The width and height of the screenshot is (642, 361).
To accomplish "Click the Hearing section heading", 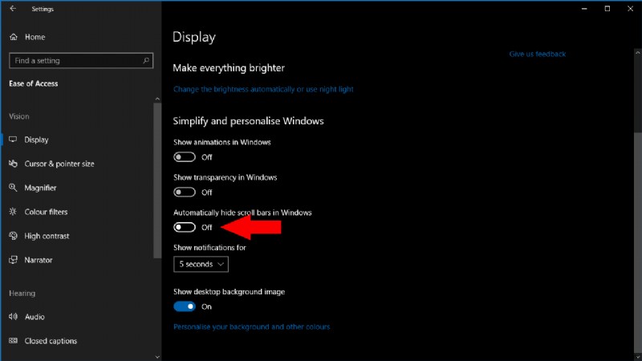I will (22, 294).
